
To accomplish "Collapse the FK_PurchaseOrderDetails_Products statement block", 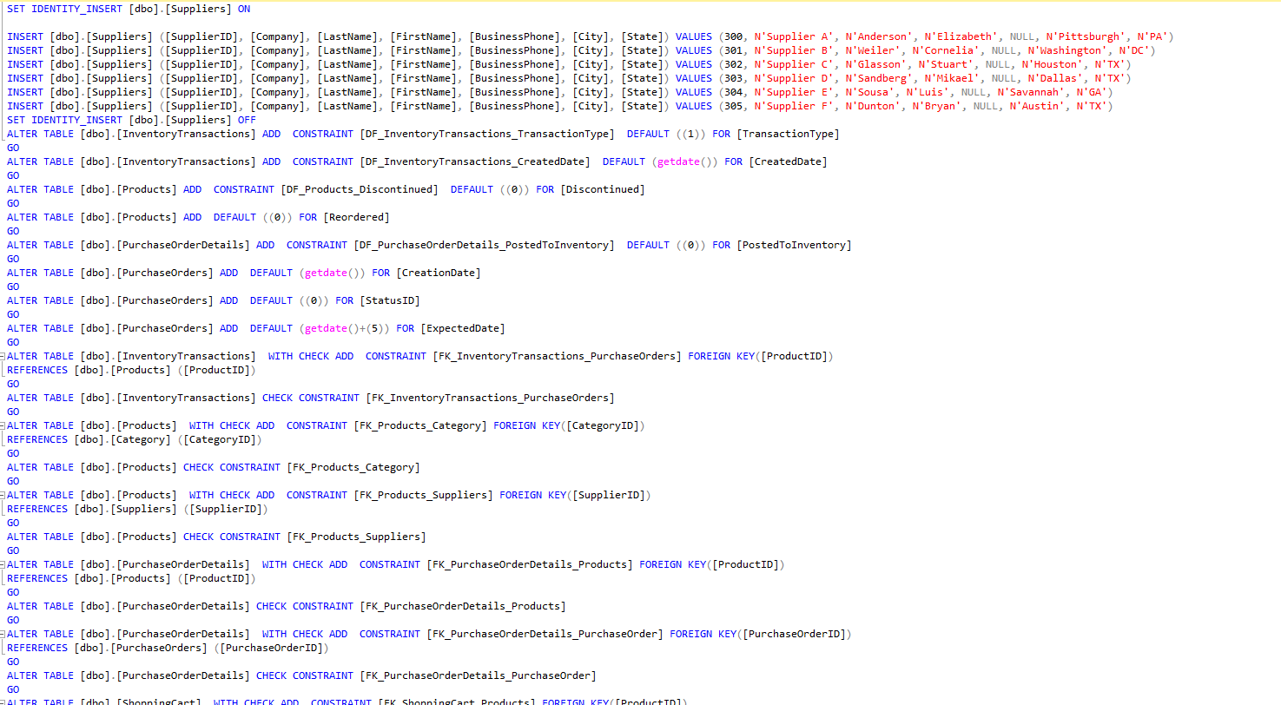I will pos(5,563).
